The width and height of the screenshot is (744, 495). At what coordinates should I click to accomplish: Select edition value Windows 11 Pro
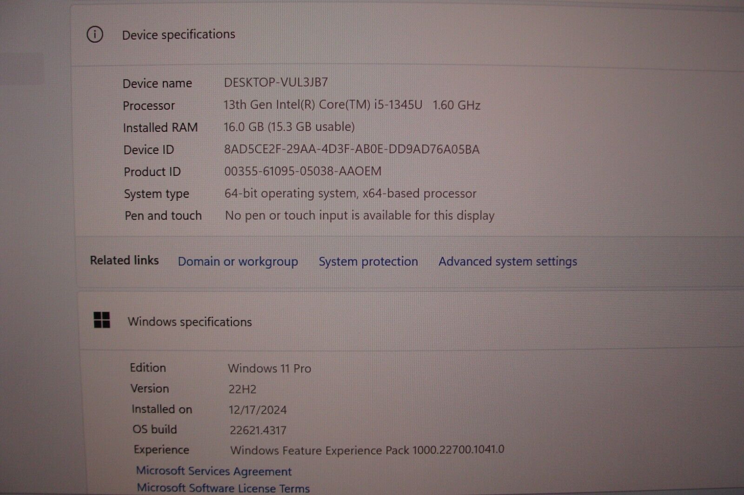click(269, 368)
